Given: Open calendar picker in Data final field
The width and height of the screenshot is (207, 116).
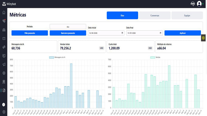Looking at the screenshot, I should [x=160, y=33].
